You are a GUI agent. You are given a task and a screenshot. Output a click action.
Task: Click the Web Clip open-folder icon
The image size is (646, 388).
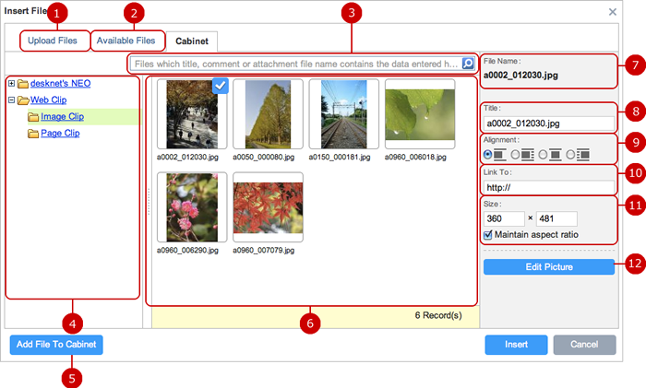point(23,100)
